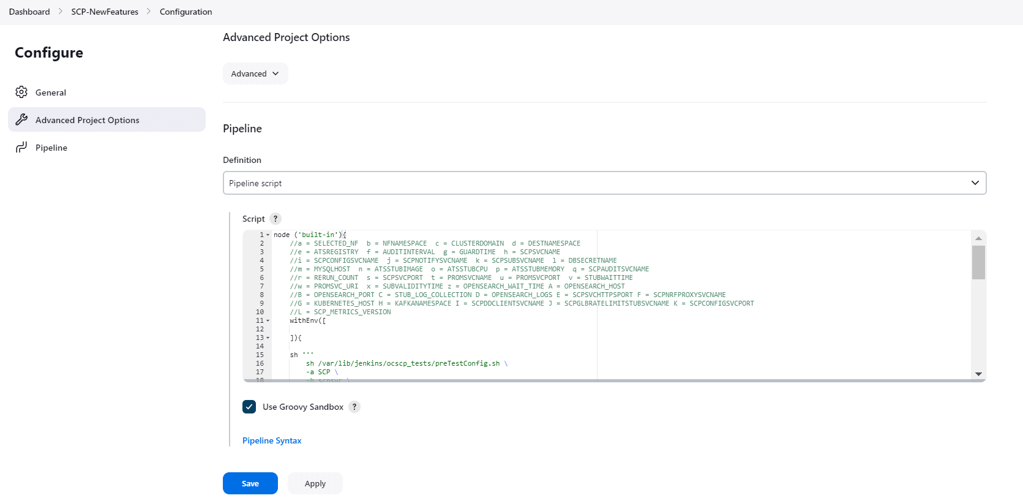This screenshot has width=1023, height=498.
Task: Open Configuration breadcrumb
Action: click(186, 12)
